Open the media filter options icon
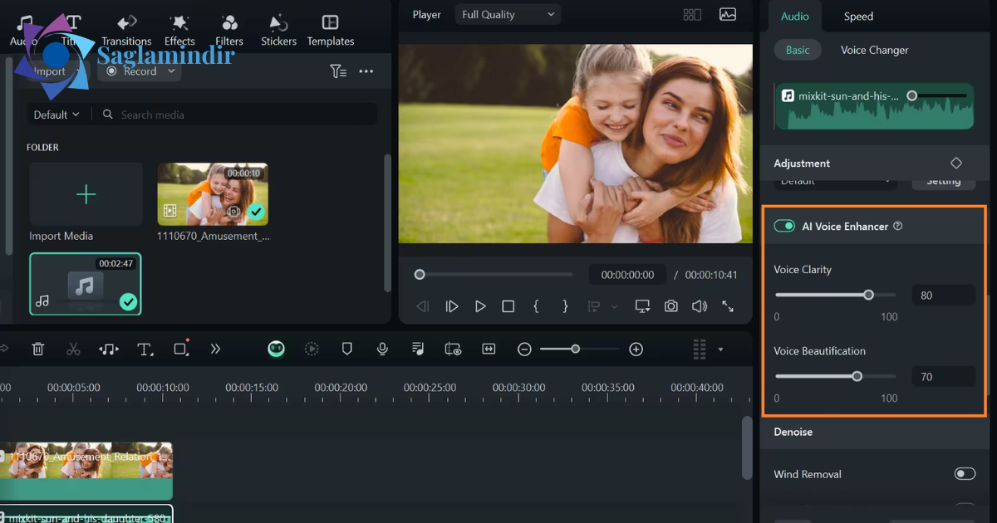997x523 pixels. pos(338,71)
